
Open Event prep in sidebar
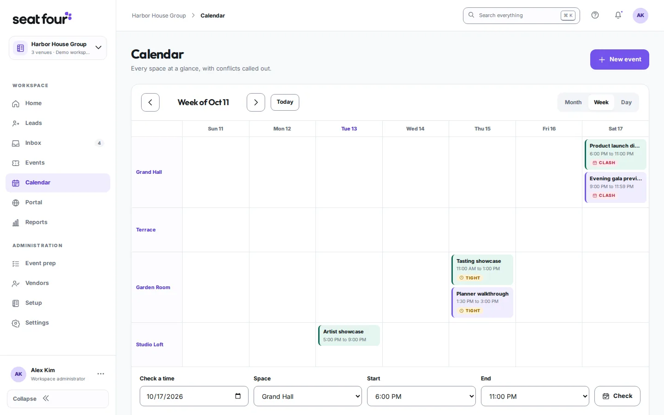pyautogui.click(x=58, y=263)
